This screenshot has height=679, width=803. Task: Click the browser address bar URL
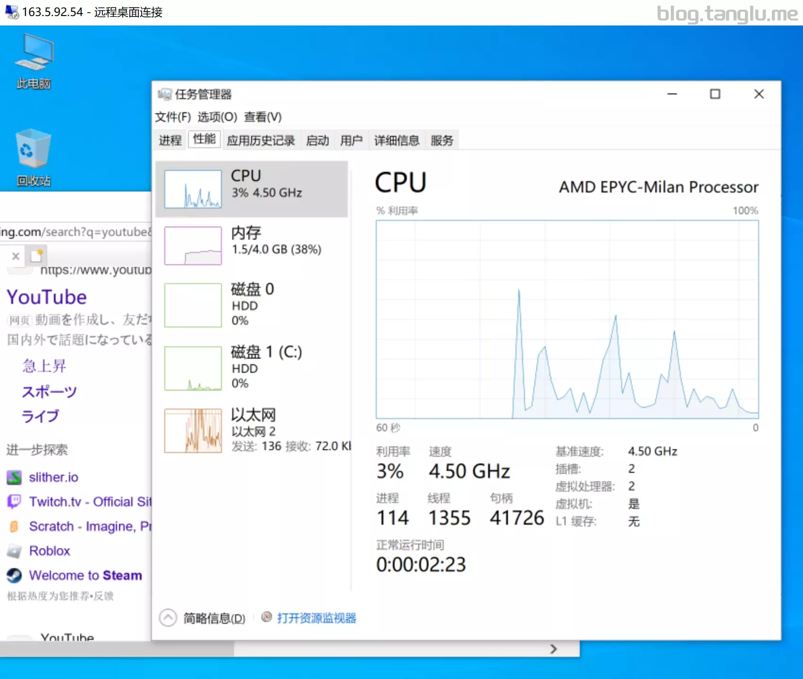pyautogui.click(x=76, y=232)
